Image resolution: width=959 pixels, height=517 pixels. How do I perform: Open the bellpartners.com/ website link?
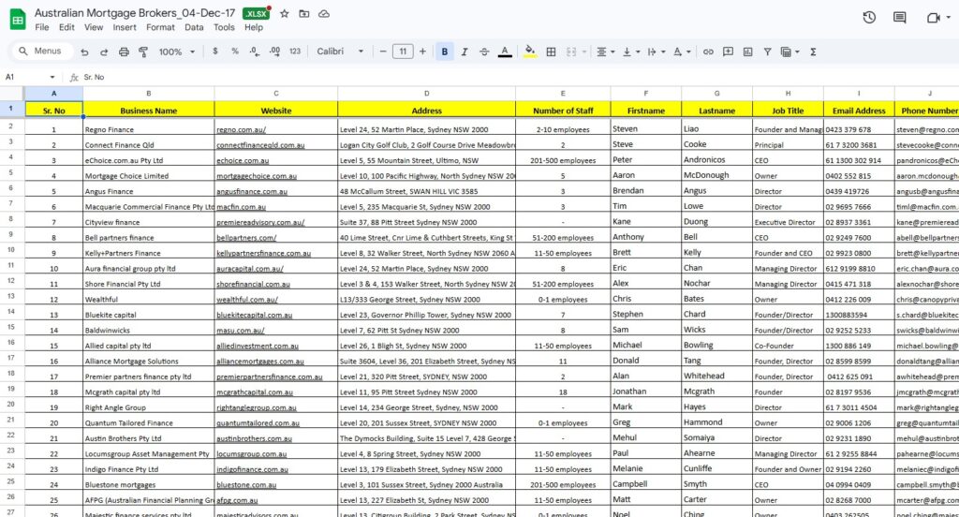pos(246,238)
